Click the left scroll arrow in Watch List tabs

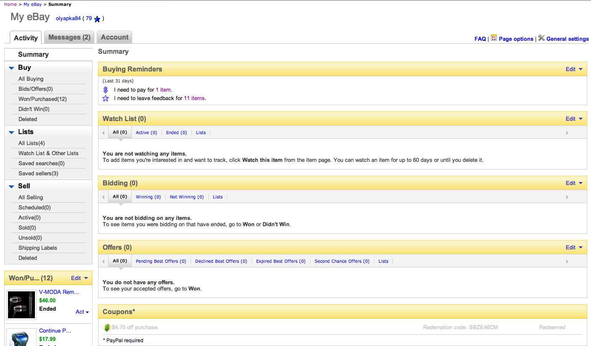[103, 133]
